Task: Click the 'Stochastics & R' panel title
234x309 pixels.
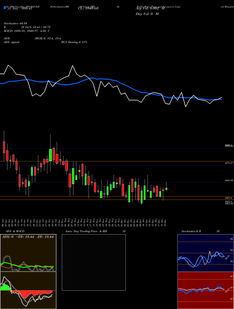Action: 191,231
